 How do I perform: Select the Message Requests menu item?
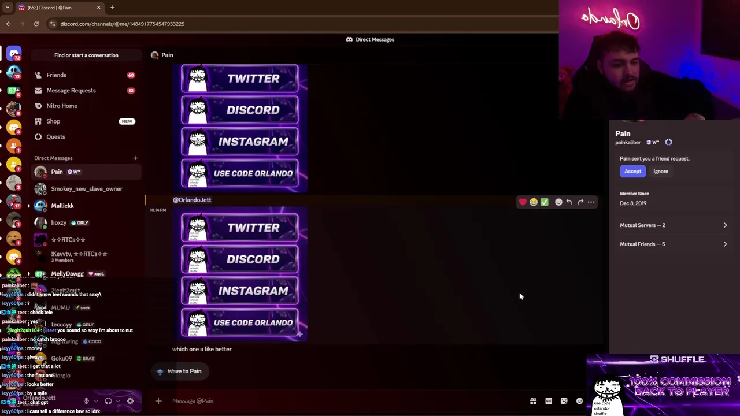pyautogui.click(x=86, y=91)
